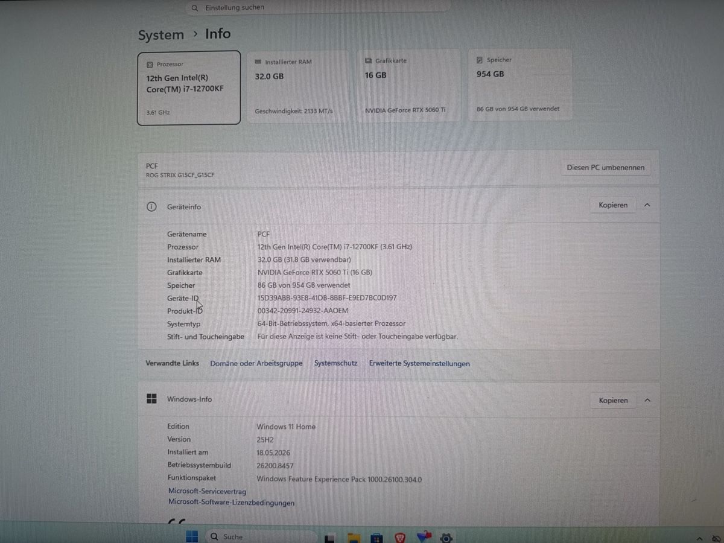
Task: Collapse the Windows-Info section
Action: point(647,400)
